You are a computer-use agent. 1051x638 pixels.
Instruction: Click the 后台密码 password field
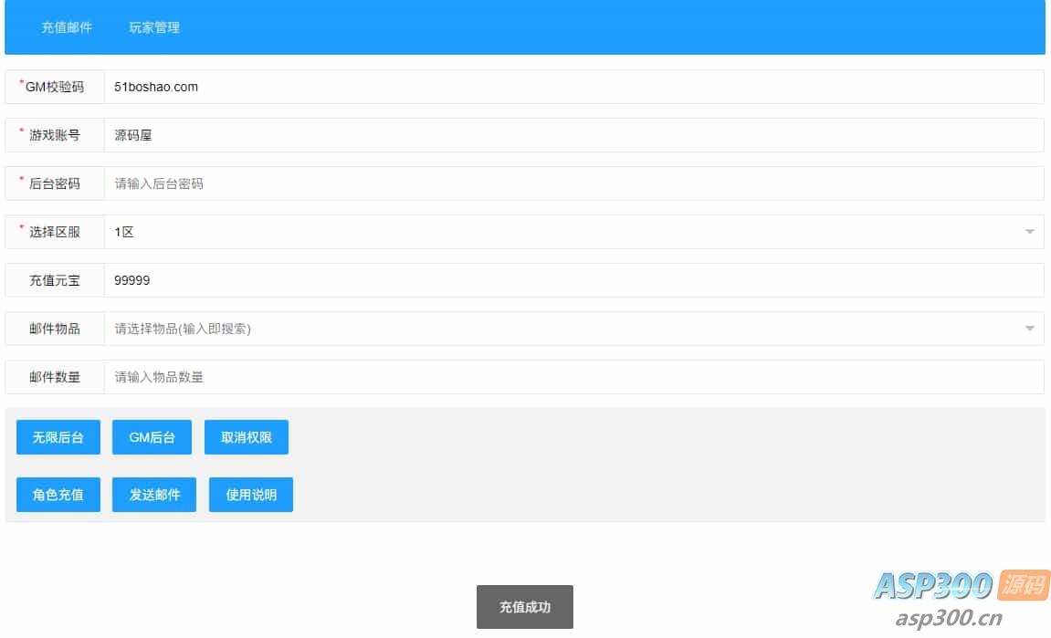click(x=573, y=183)
